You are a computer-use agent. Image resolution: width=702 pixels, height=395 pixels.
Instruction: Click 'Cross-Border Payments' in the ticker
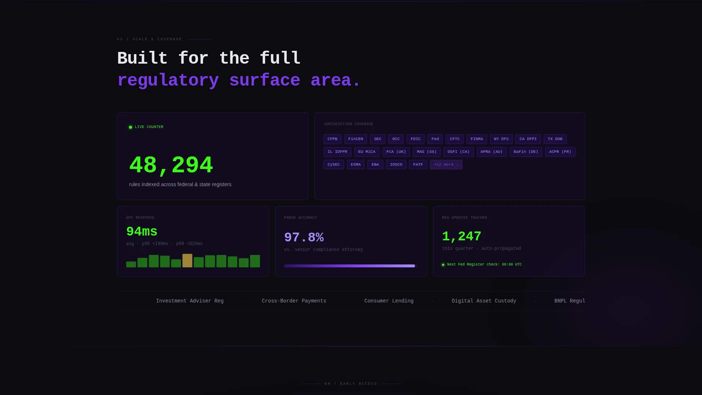click(x=294, y=301)
